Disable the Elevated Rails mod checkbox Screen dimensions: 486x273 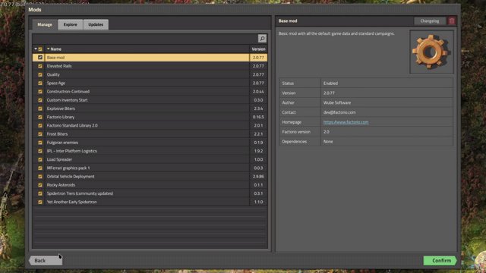pos(40,66)
